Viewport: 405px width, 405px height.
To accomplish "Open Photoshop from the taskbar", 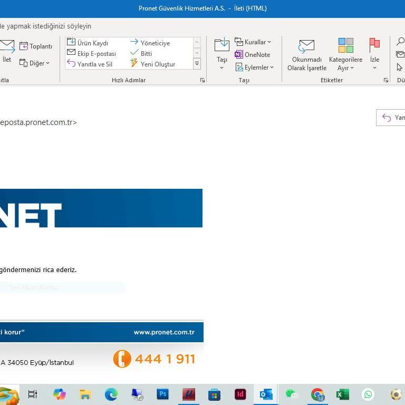I will tap(163, 394).
